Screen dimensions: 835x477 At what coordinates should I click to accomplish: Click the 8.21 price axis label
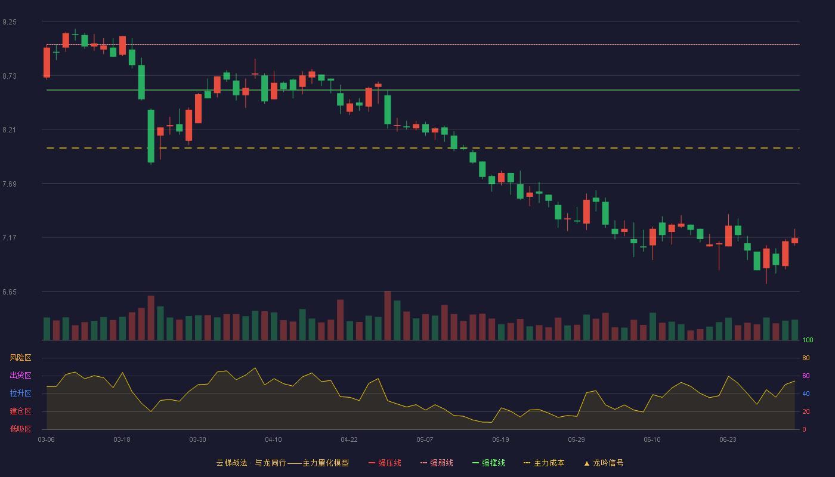pyautogui.click(x=10, y=130)
